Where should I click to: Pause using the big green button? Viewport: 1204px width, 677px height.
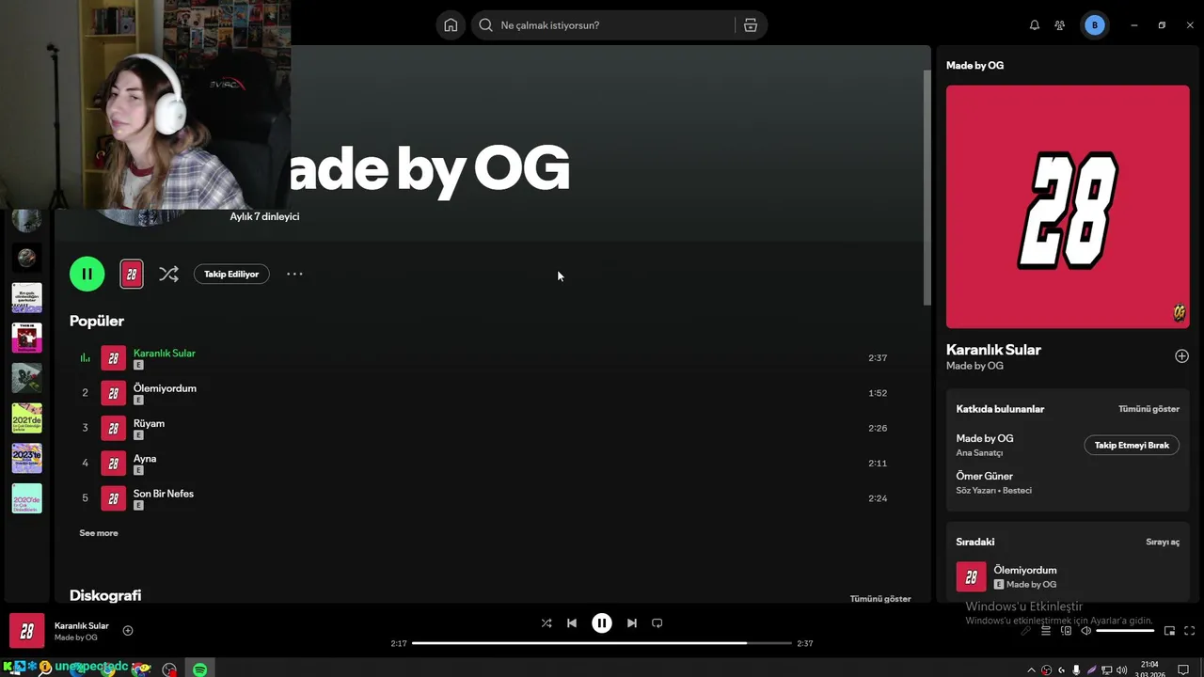[x=87, y=274]
